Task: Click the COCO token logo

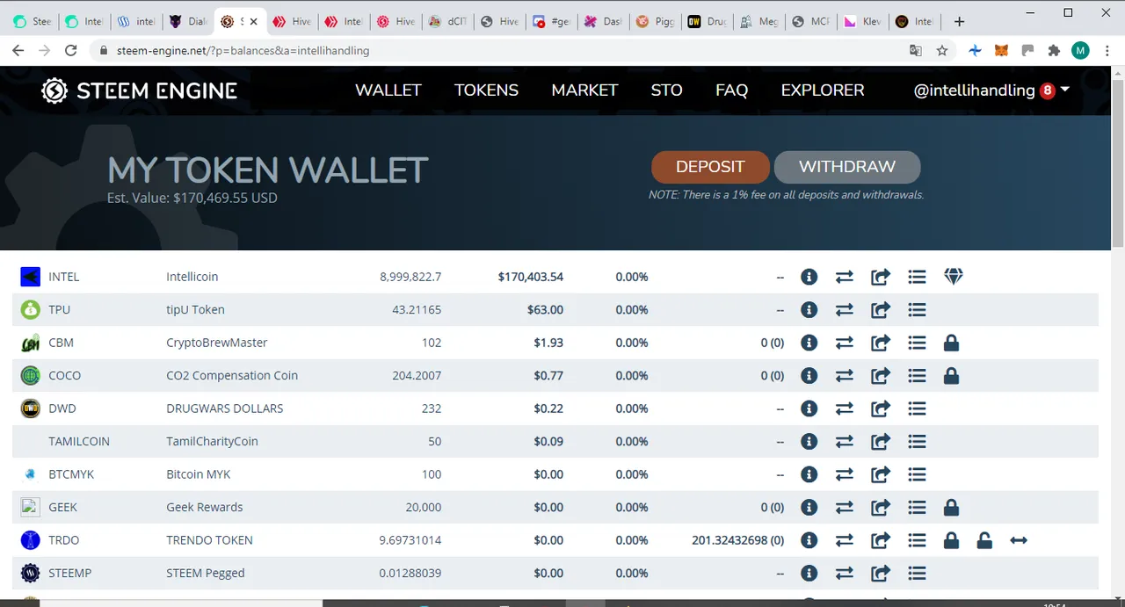Action: 31,376
